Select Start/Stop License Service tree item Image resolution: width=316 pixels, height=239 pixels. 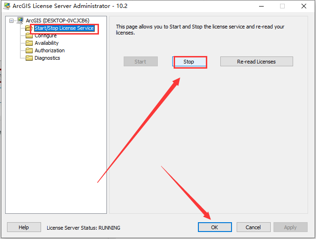[64, 28]
